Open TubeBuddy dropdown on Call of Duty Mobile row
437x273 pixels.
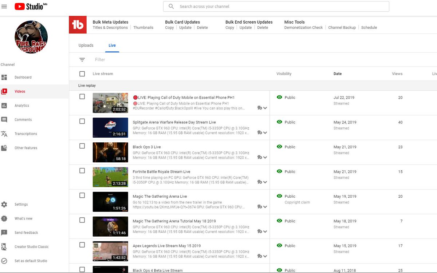[262, 108]
